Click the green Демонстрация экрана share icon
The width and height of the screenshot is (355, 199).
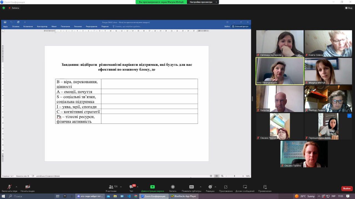click(152, 187)
